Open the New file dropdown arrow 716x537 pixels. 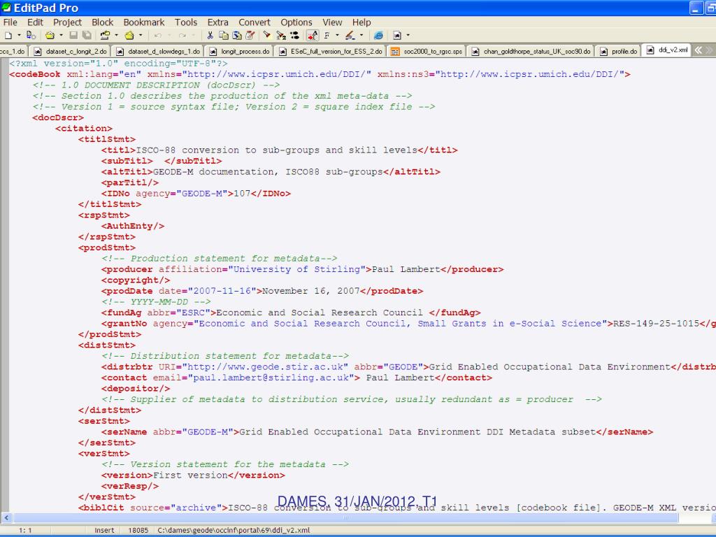pyautogui.click(x=19, y=35)
